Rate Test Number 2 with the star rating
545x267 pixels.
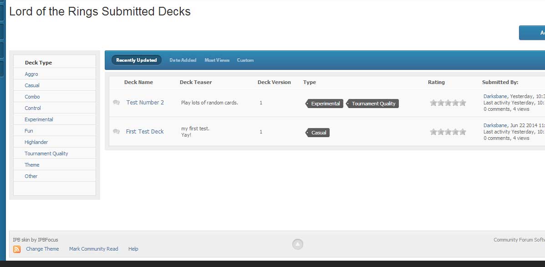point(448,103)
